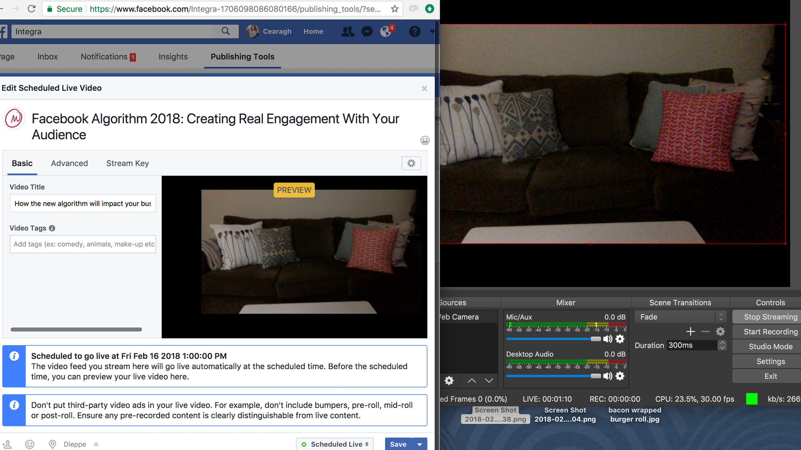Switch to Advanced tab
Viewport: 801px width, 450px height.
tap(69, 163)
